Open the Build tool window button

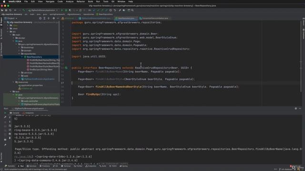click(x=103, y=166)
